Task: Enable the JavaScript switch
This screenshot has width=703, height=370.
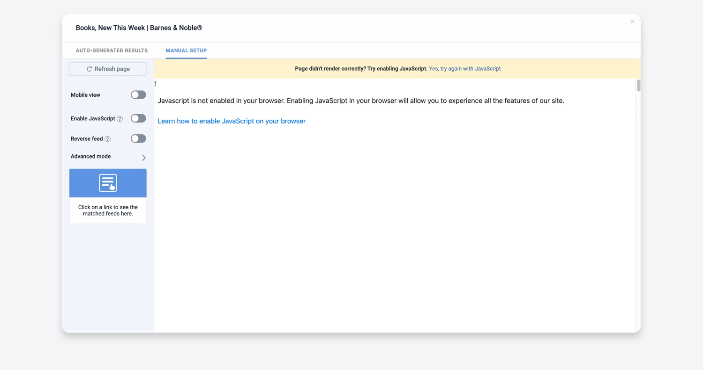Action: (x=138, y=118)
